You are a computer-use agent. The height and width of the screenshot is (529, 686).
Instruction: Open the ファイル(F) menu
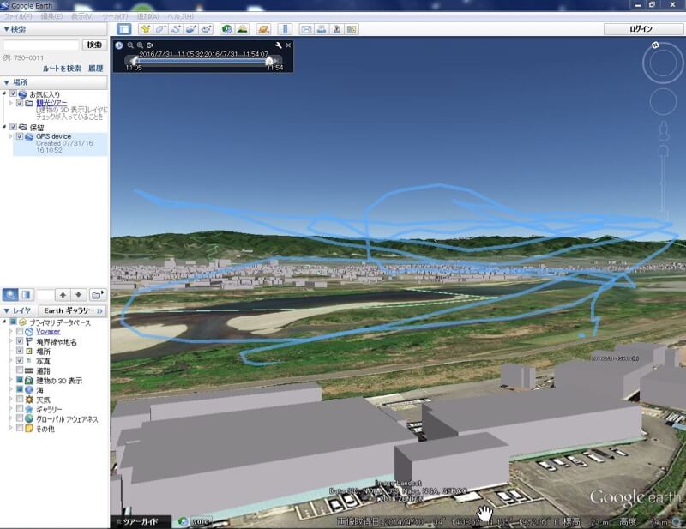point(18,16)
